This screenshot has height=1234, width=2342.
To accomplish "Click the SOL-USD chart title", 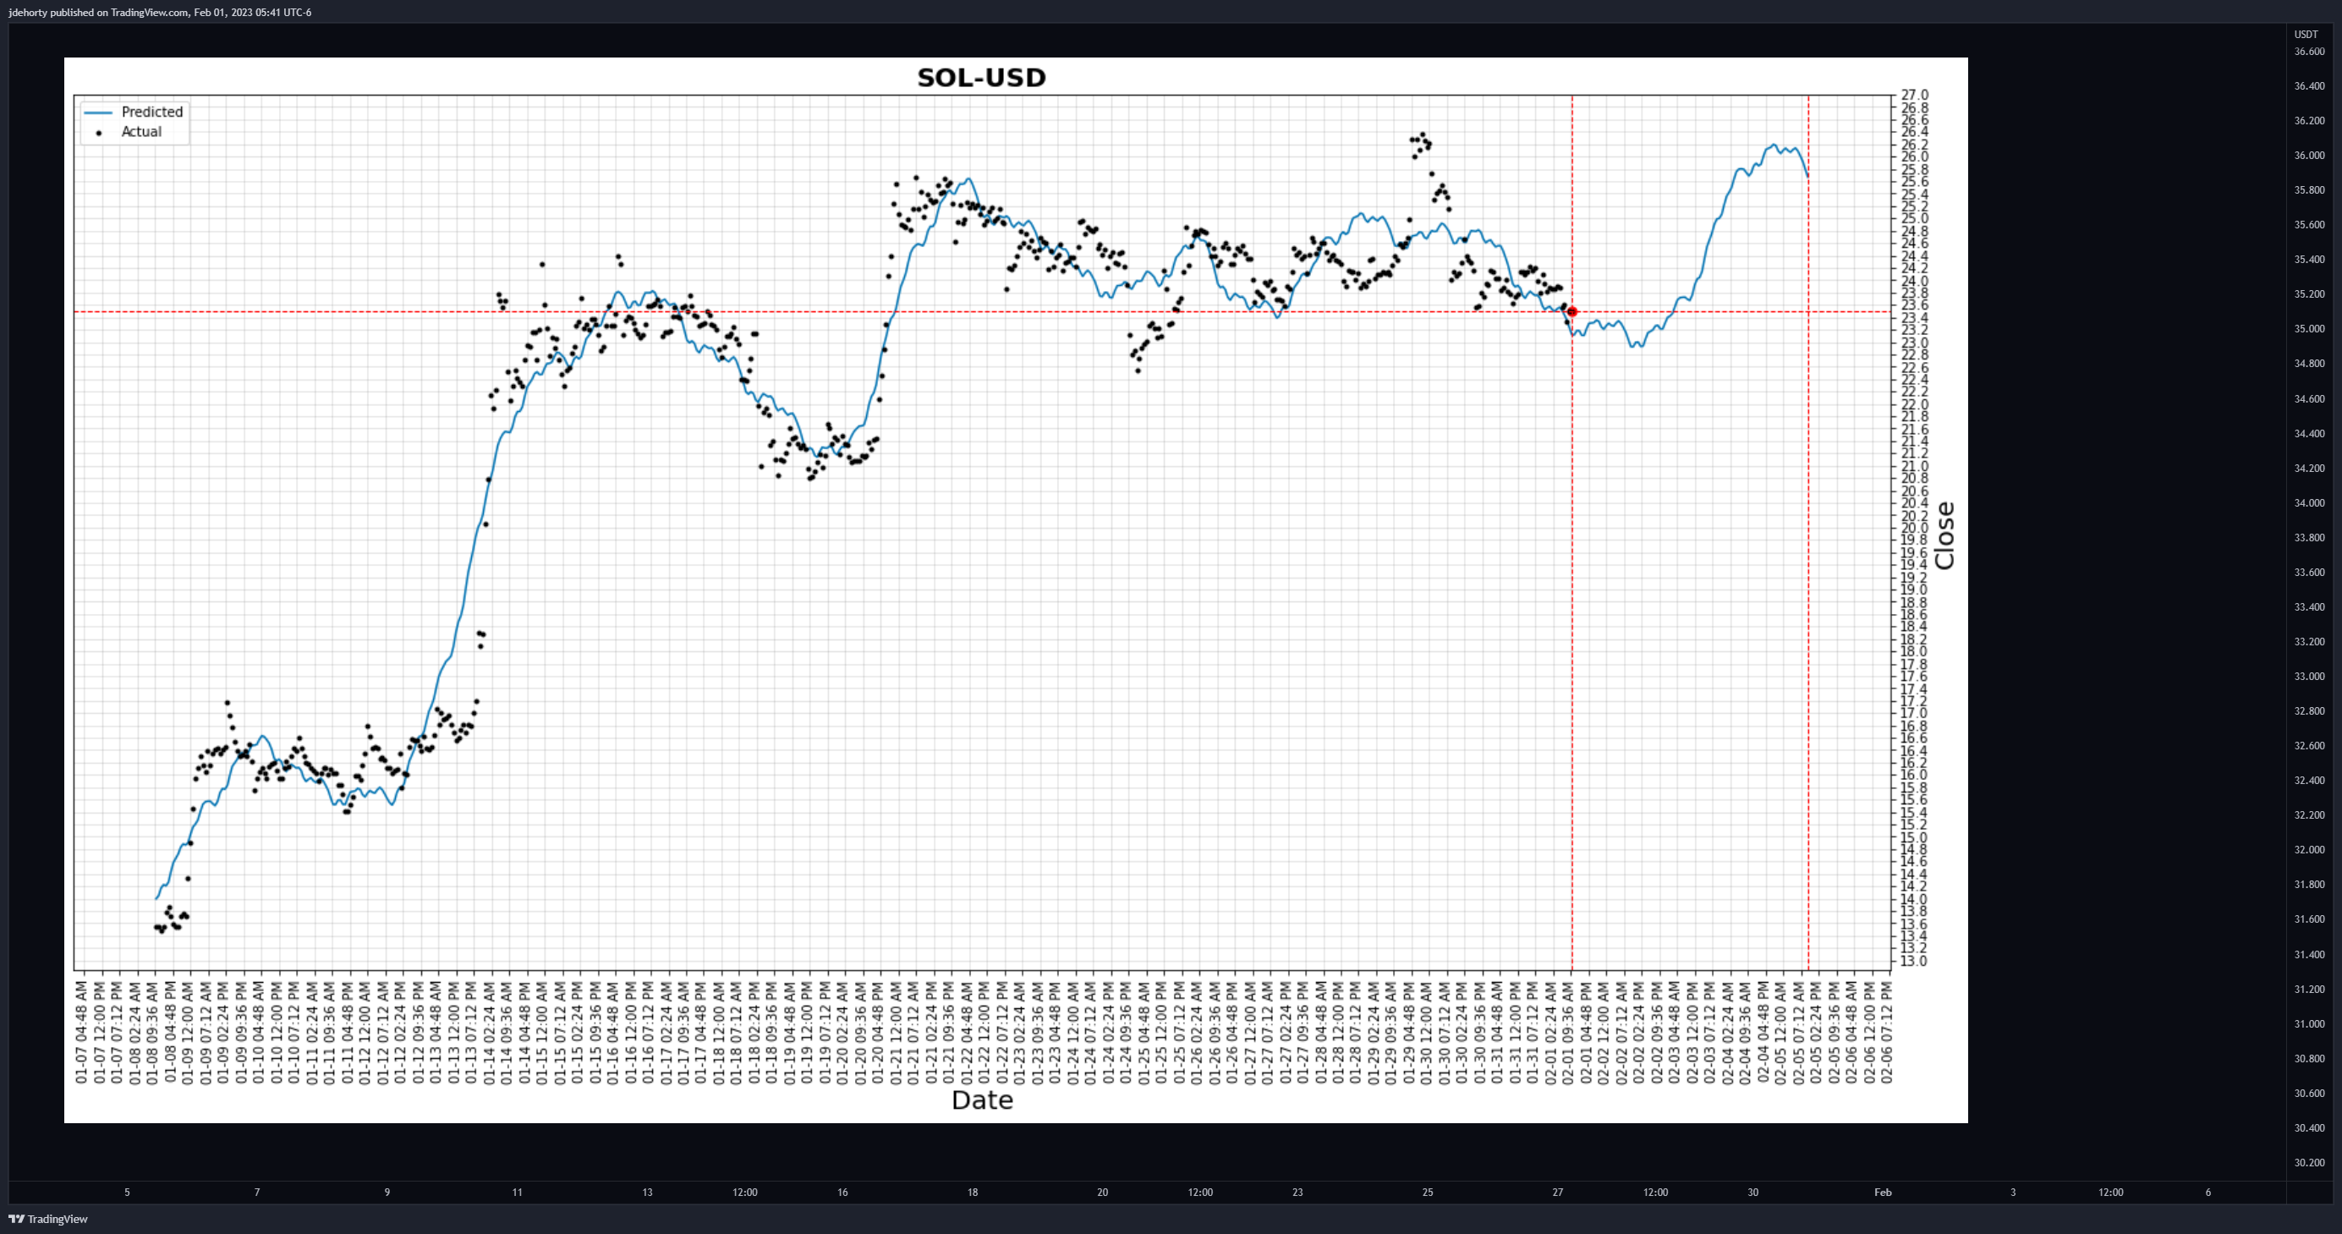I will coord(981,77).
